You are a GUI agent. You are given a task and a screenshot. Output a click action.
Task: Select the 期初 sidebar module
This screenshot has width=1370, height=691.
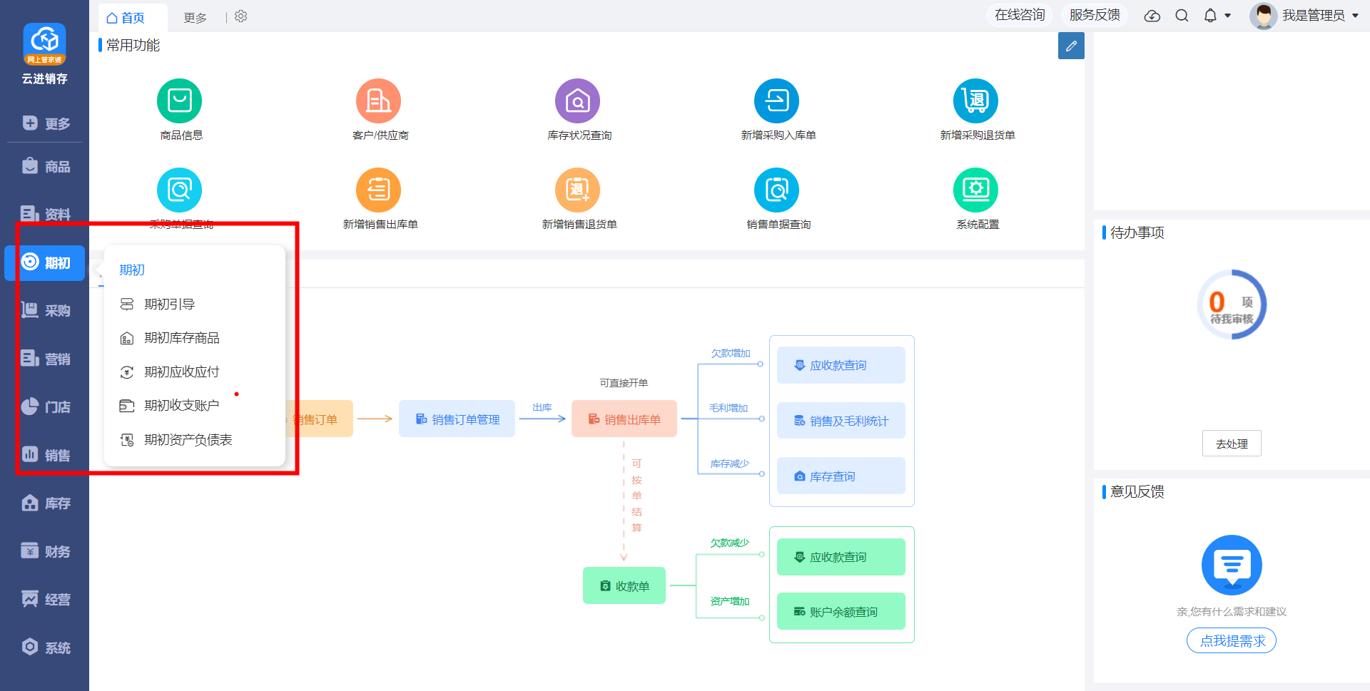pyautogui.click(x=45, y=262)
